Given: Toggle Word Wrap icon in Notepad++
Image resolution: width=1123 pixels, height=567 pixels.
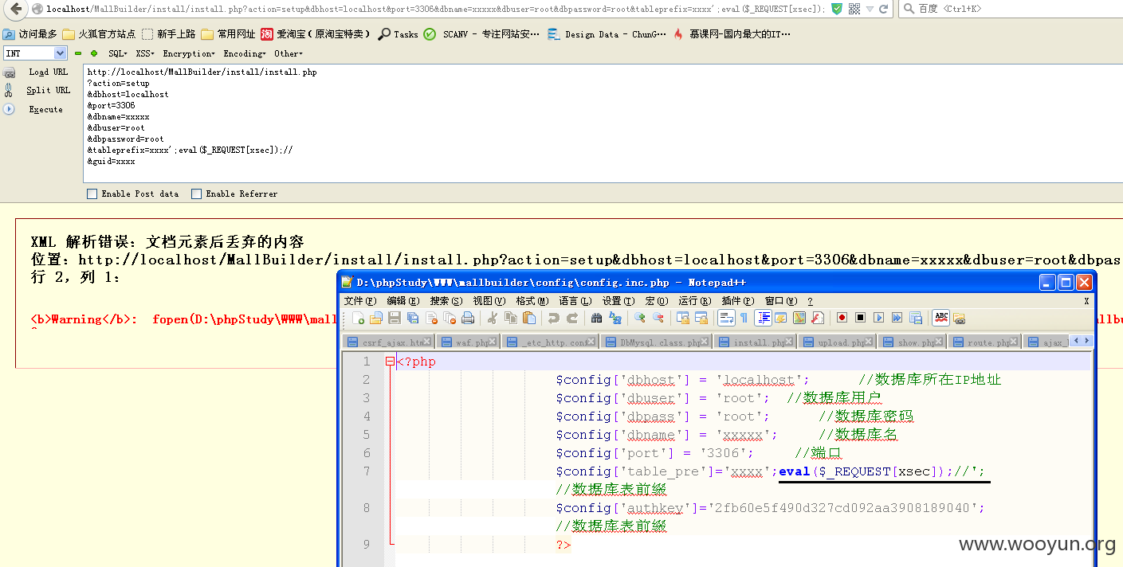Looking at the screenshot, I should pyautogui.click(x=726, y=318).
